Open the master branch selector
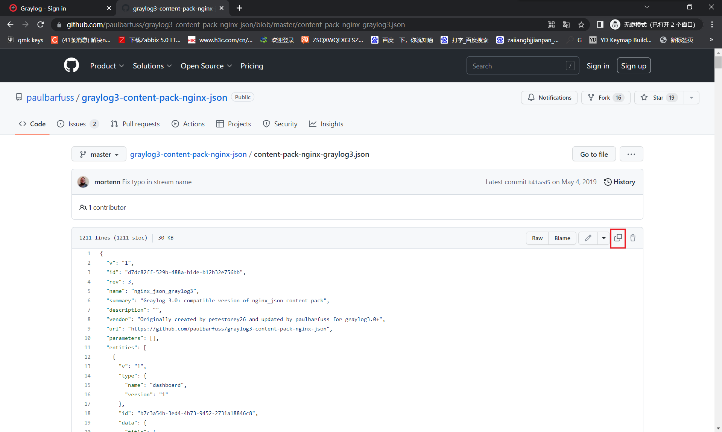Viewport: 722px width, 432px height. click(99, 154)
